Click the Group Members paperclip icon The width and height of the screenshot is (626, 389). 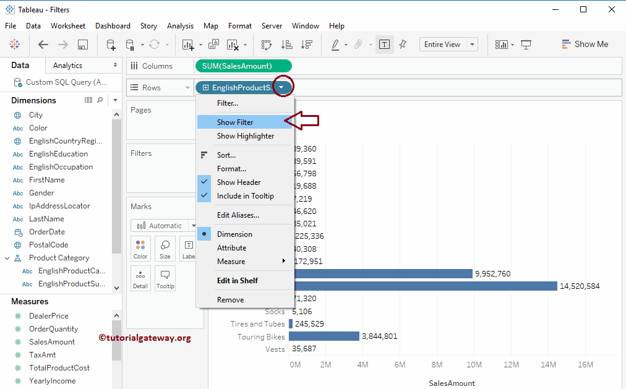tap(358, 45)
